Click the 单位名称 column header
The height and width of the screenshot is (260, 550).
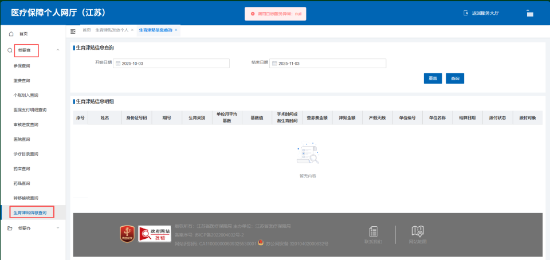(437, 118)
